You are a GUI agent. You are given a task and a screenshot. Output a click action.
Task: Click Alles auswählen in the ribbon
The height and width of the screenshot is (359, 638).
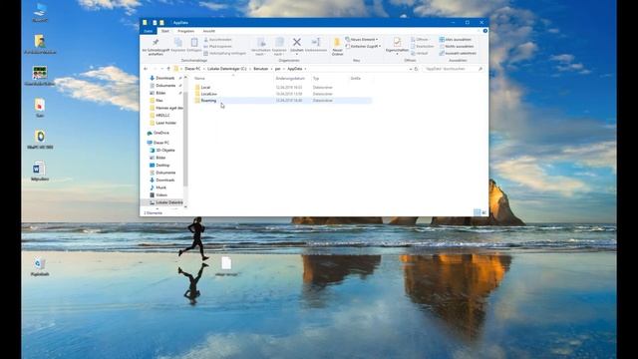click(x=455, y=40)
